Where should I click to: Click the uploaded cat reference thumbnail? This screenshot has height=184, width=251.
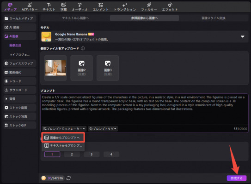pyautogui.click(x=55, y=68)
